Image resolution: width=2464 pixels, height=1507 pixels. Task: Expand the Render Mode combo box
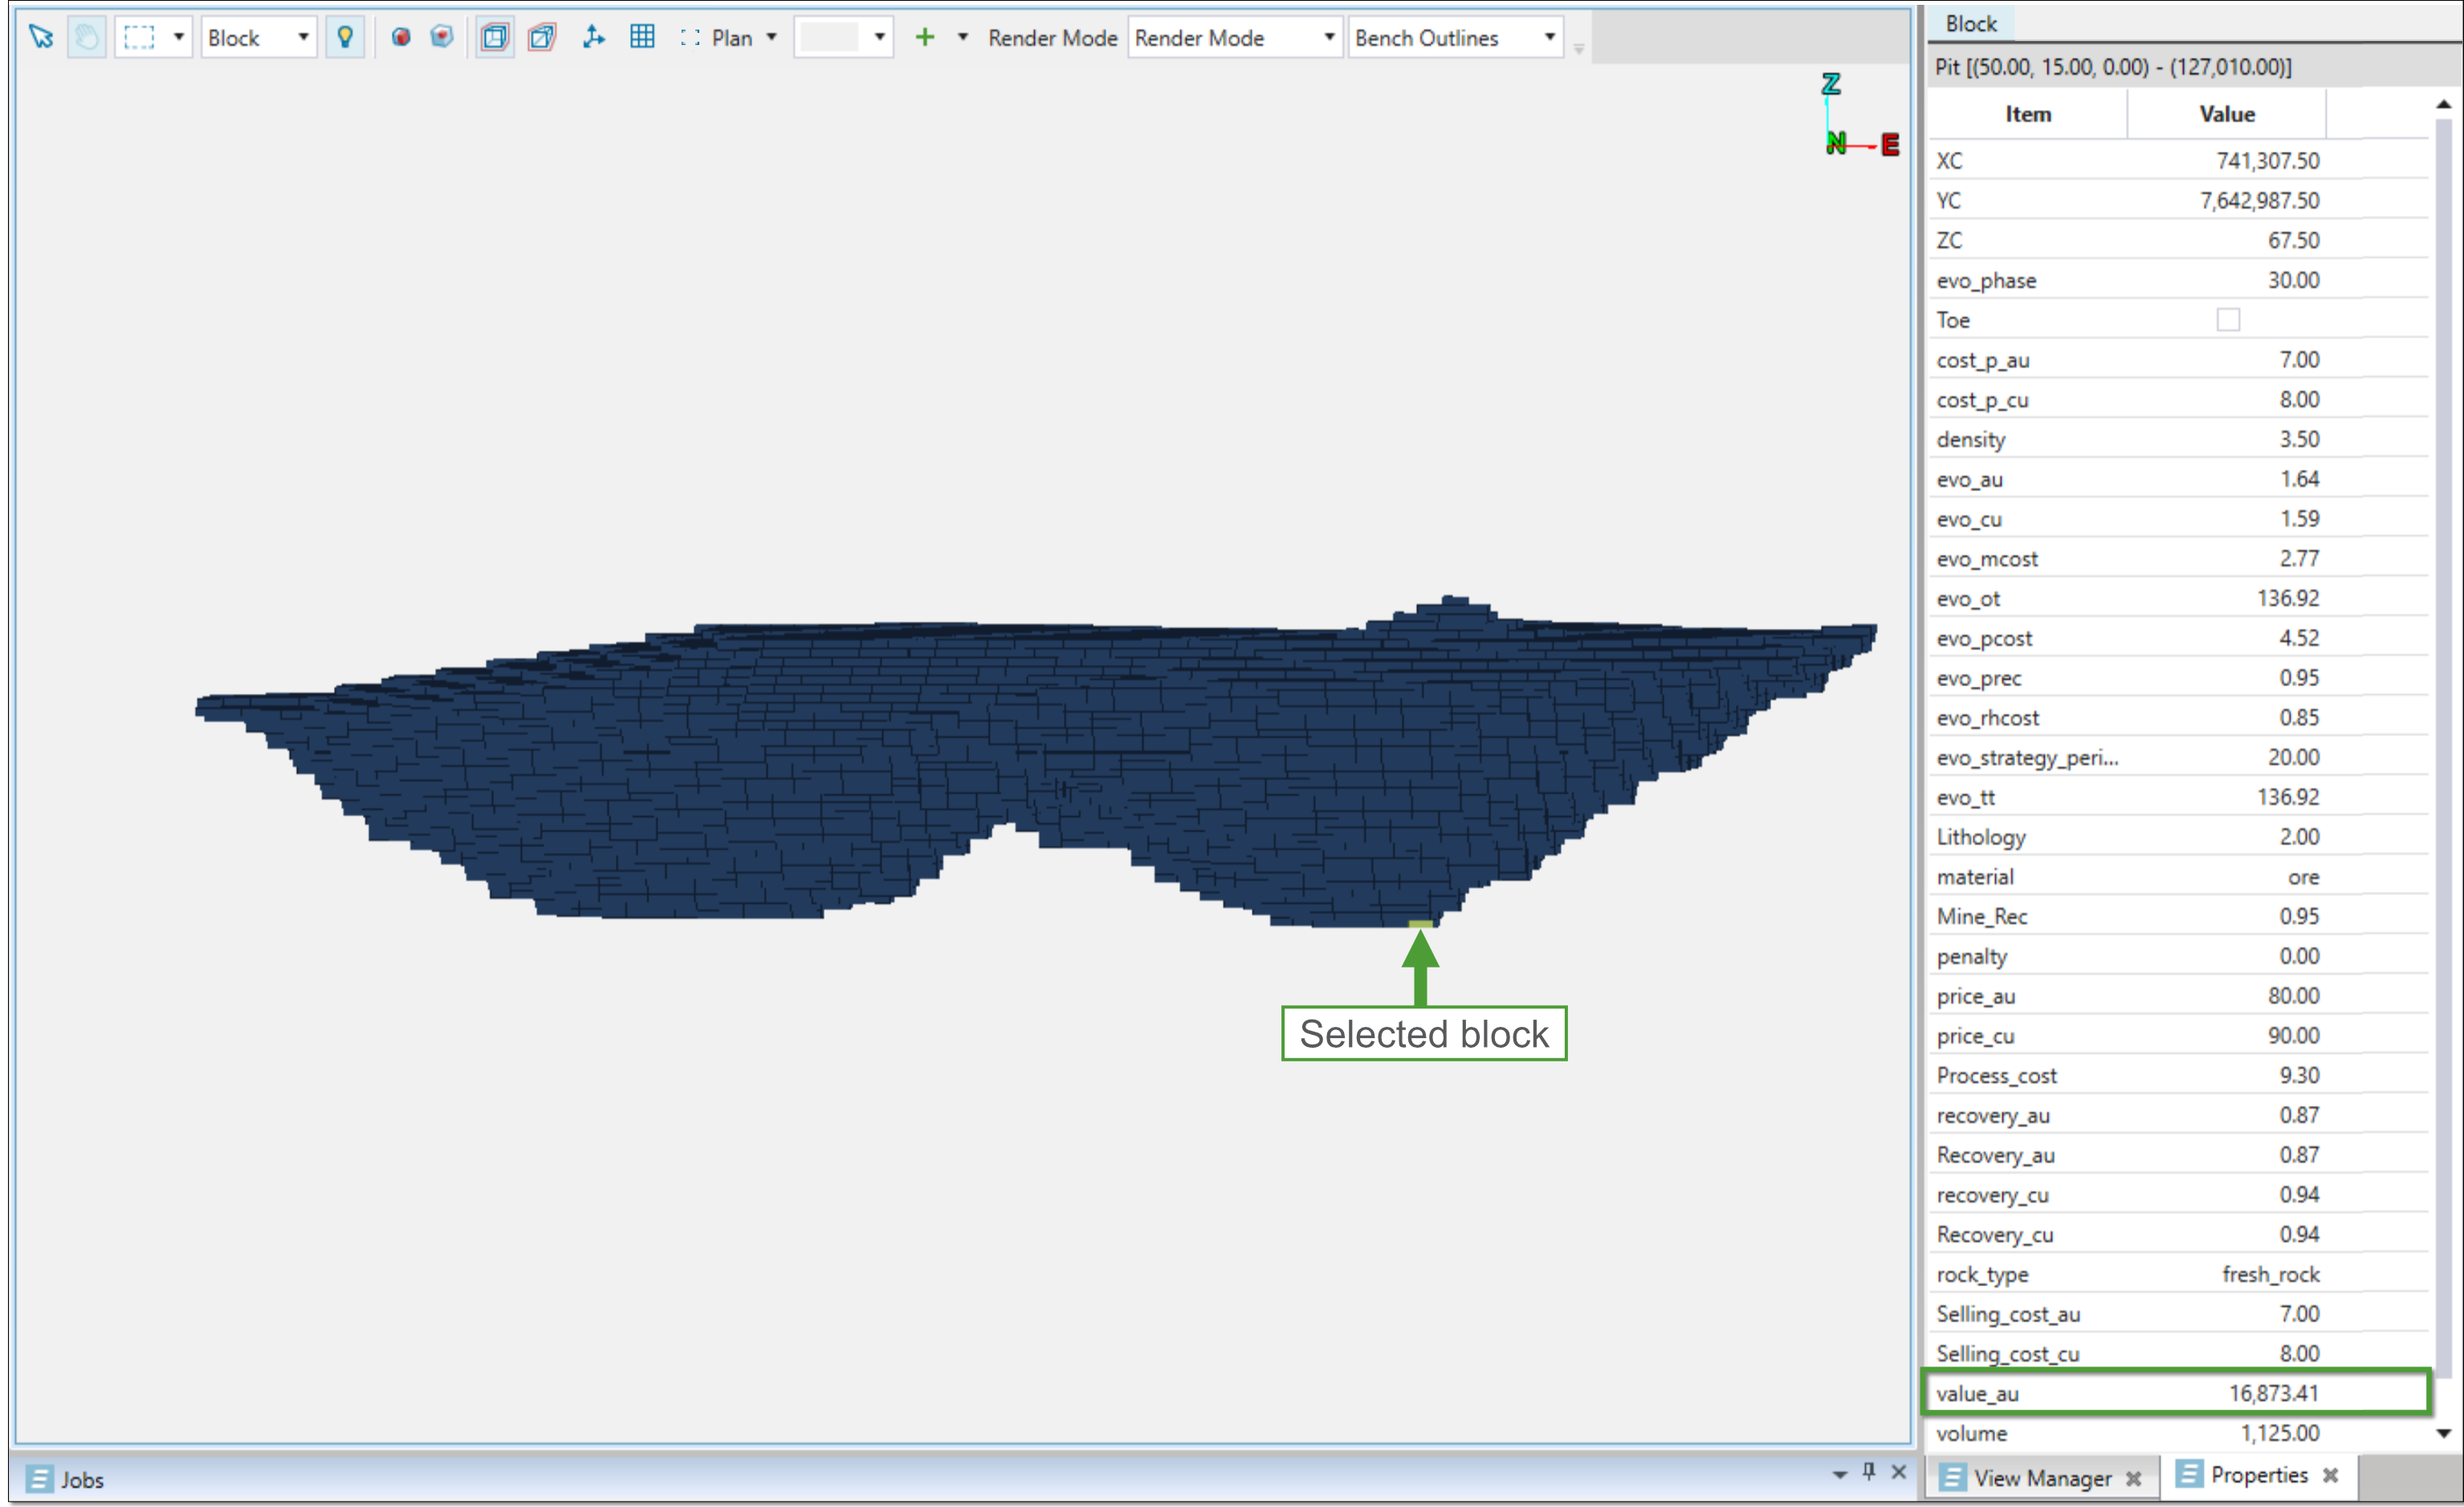tap(1329, 37)
